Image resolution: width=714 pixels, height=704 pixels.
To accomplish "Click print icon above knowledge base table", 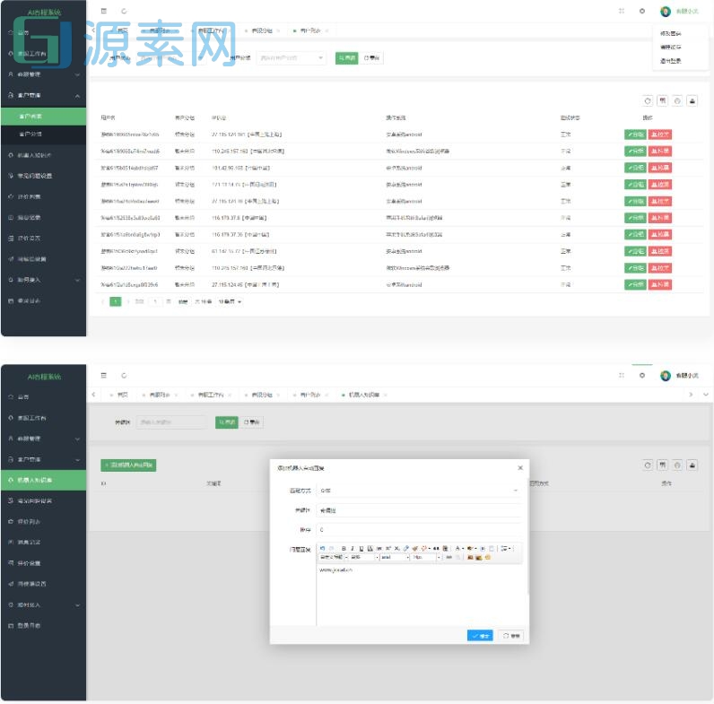I will click(692, 465).
